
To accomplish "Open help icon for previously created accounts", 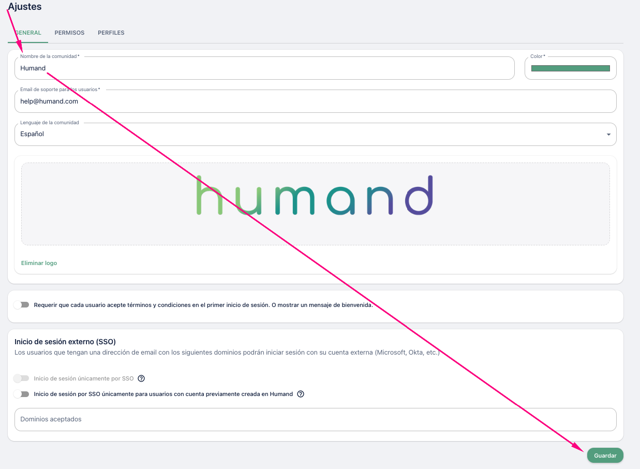I will tap(301, 394).
